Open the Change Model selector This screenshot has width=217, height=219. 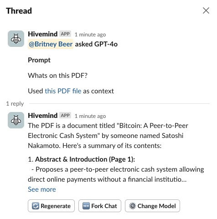(152, 206)
